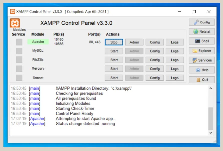Open Apache Admin page
The height and width of the screenshot is (151, 223).
(134, 42)
